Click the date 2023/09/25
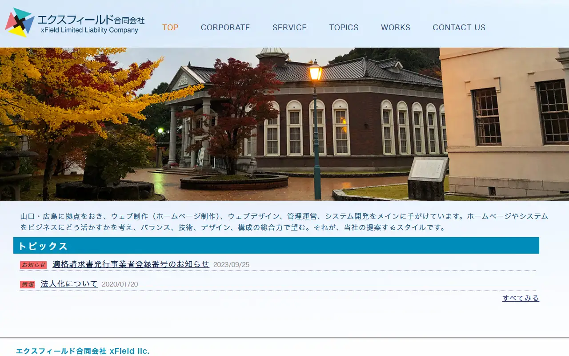 [231, 265]
